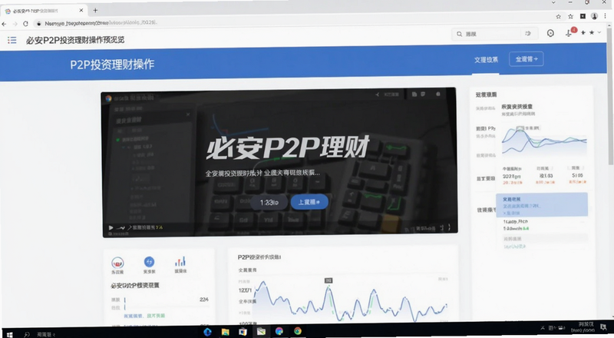Expand the account dropdown chevron in the header
Viewport: 614px width, 338px height.
point(599,32)
